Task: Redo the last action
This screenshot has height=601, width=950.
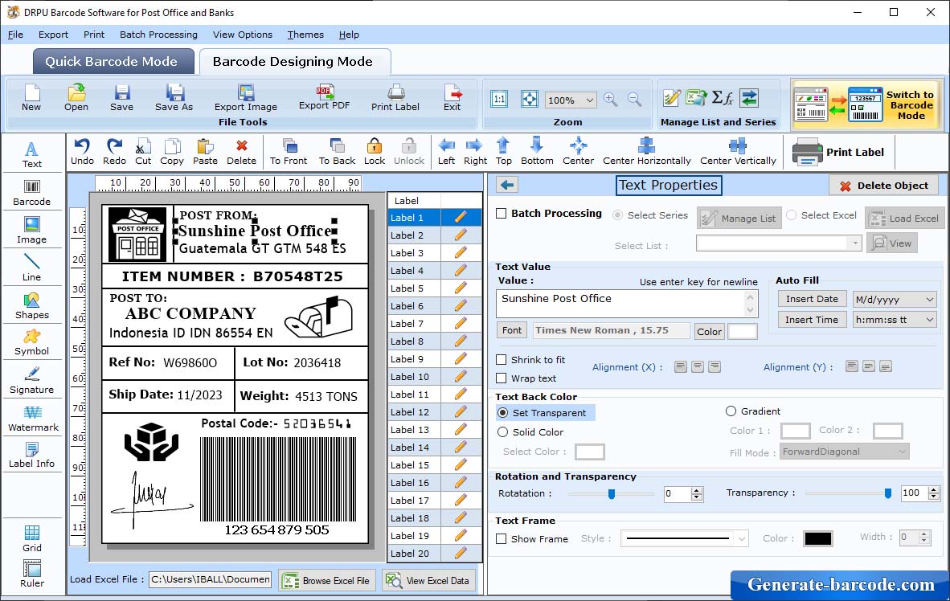Action: tap(114, 152)
